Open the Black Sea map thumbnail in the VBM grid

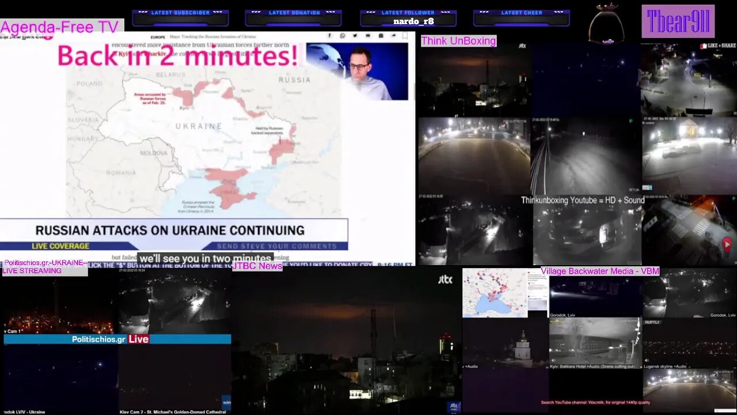coord(495,293)
